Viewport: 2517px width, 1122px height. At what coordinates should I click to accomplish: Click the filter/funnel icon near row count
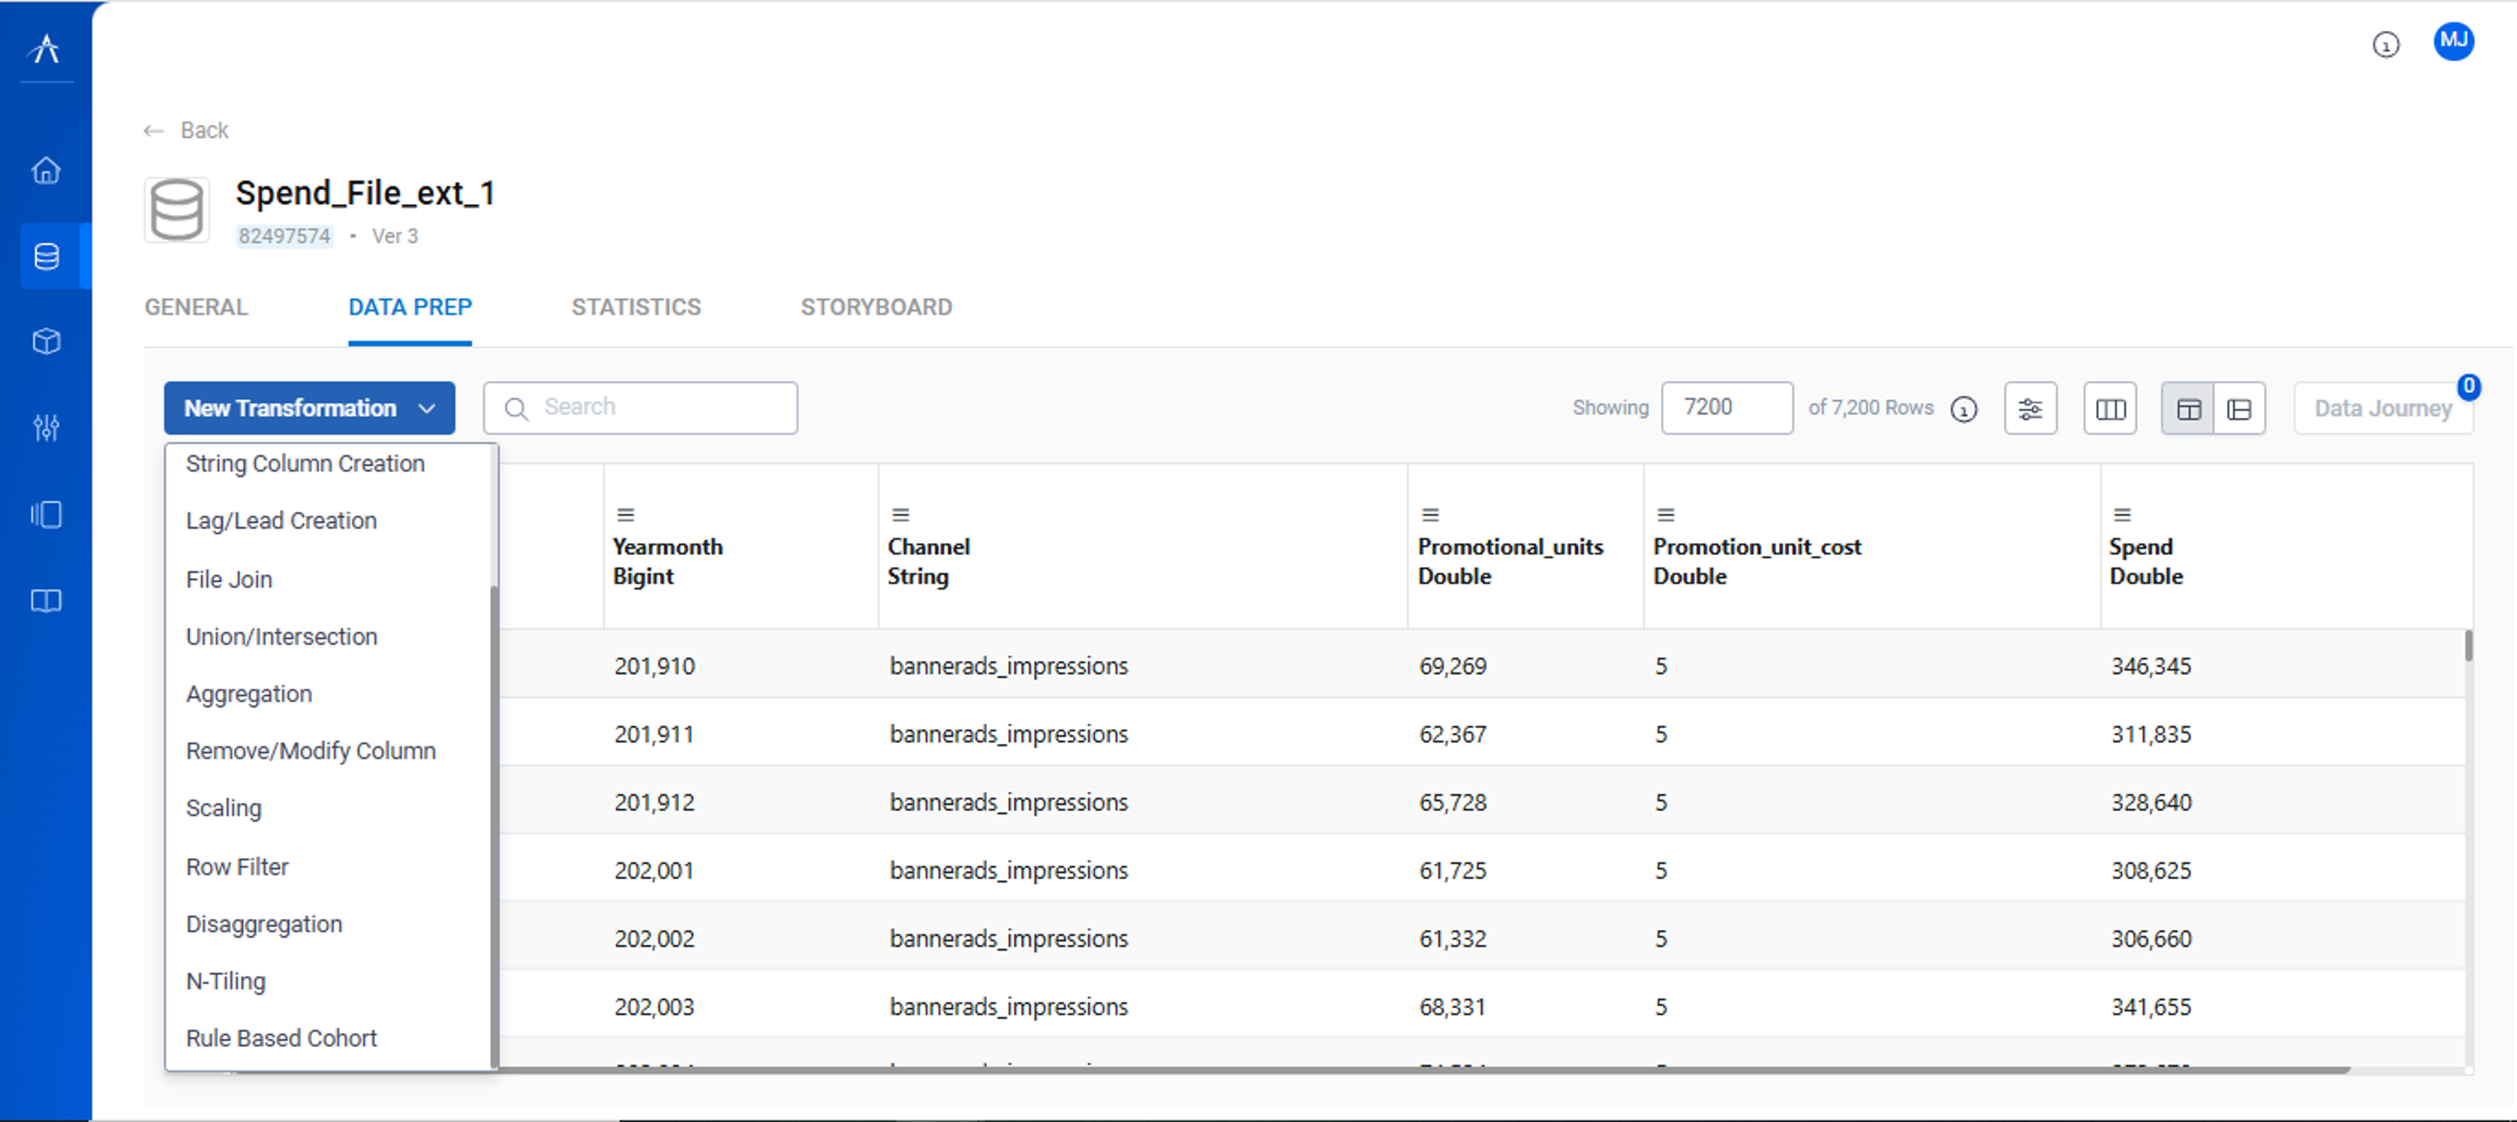point(2031,407)
